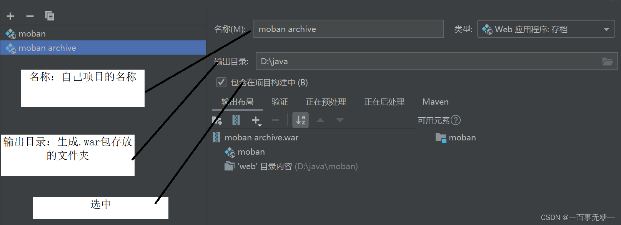This screenshot has height=225, width=621.
Task: Create archive in output layout toolbar
Action: click(236, 120)
